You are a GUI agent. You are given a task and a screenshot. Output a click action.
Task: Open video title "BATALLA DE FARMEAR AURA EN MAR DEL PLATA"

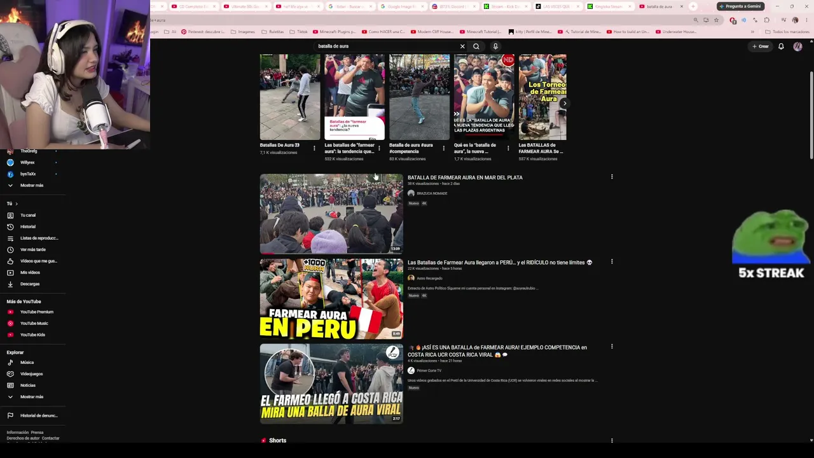pos(465,177)
